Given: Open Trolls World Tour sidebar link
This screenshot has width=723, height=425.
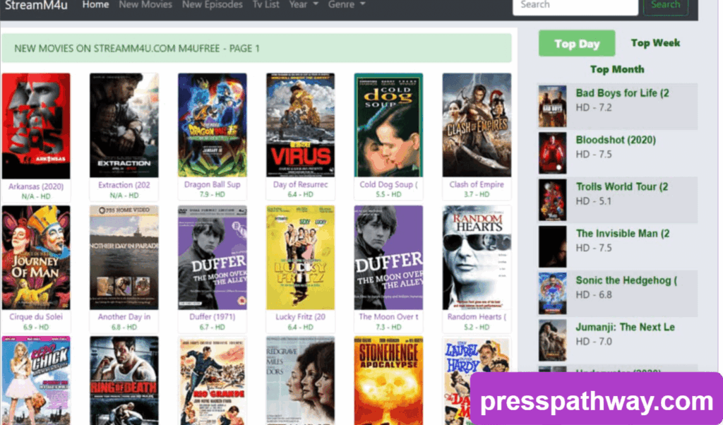Looking at the screenshot, I should tap(621, 186).
